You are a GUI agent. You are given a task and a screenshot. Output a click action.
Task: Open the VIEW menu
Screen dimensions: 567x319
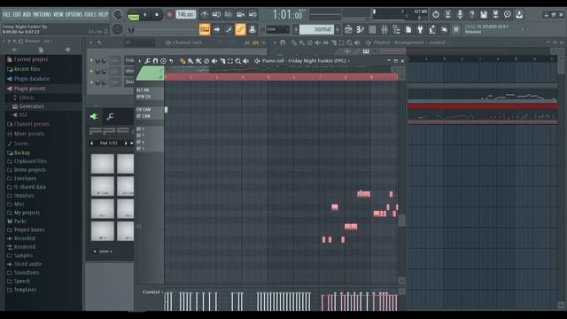pos(58,14)
